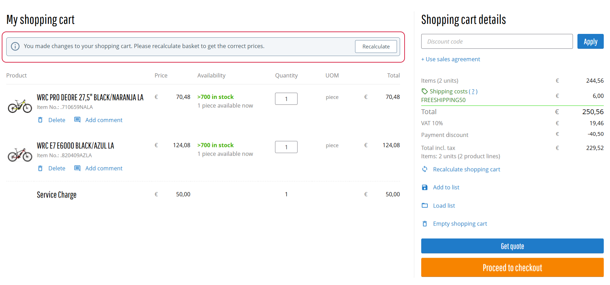Click the save icon next to Add to list

coord(425,187)
